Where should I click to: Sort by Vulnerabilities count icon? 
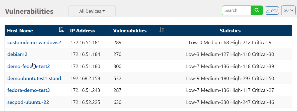coord(162,30)
